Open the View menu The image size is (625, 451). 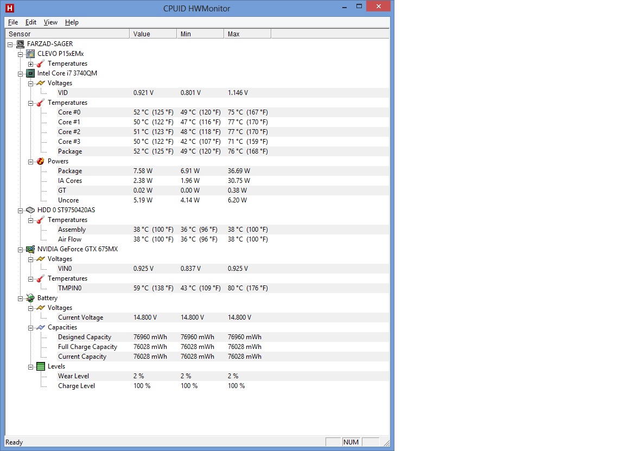pyautogui.click(x=50, y=22)
